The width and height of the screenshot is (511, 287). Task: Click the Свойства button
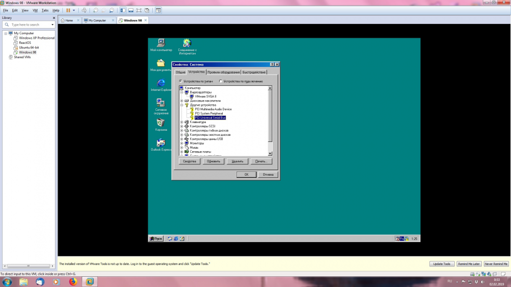tap(190, 161)
